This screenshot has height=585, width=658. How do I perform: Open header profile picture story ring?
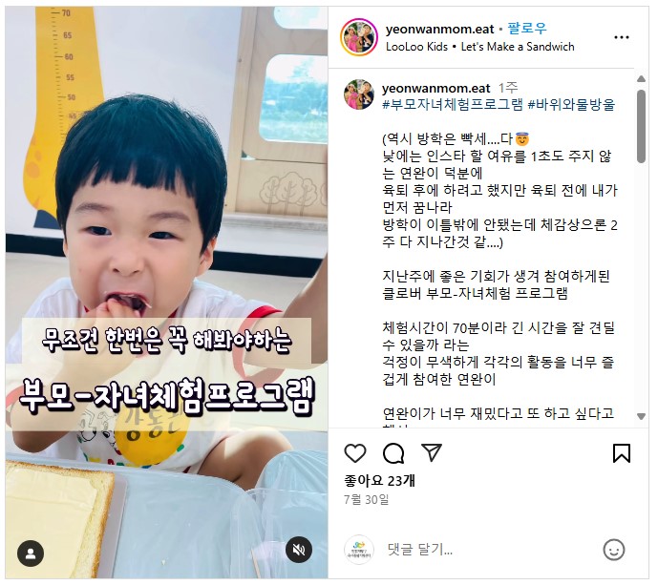coord(359,37)
